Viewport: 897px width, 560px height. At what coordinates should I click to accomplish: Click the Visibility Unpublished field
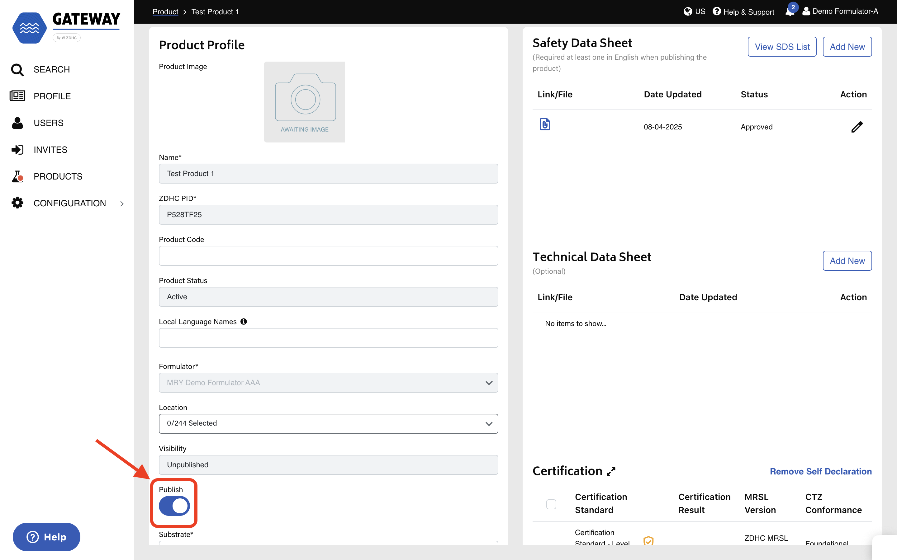[x=328, y=465]
